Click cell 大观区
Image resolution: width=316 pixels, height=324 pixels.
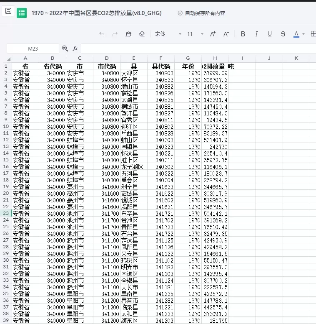134,73
